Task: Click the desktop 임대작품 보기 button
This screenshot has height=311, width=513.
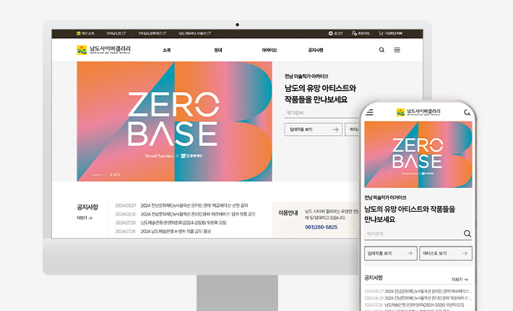Action: pos(314,129)
